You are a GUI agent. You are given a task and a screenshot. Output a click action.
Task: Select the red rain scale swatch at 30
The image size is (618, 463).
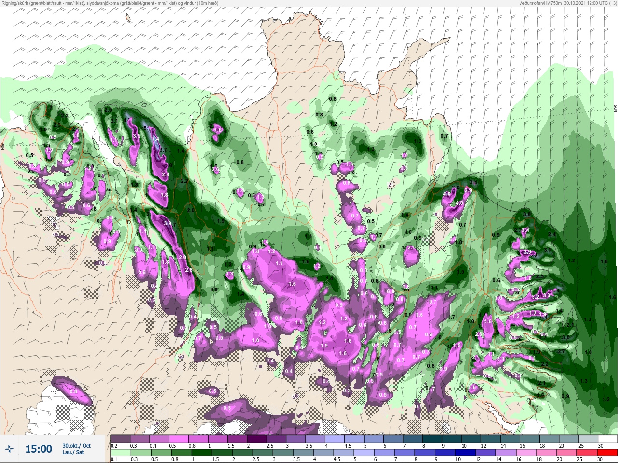608,452
